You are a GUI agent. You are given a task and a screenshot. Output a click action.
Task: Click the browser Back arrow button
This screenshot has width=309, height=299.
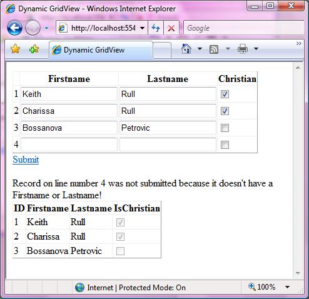tap(14, 28)
